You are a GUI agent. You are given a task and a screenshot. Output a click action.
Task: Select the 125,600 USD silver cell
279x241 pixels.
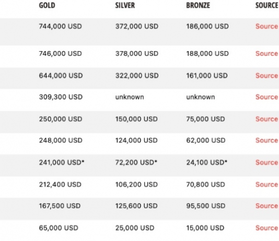(x=136, y=206)
